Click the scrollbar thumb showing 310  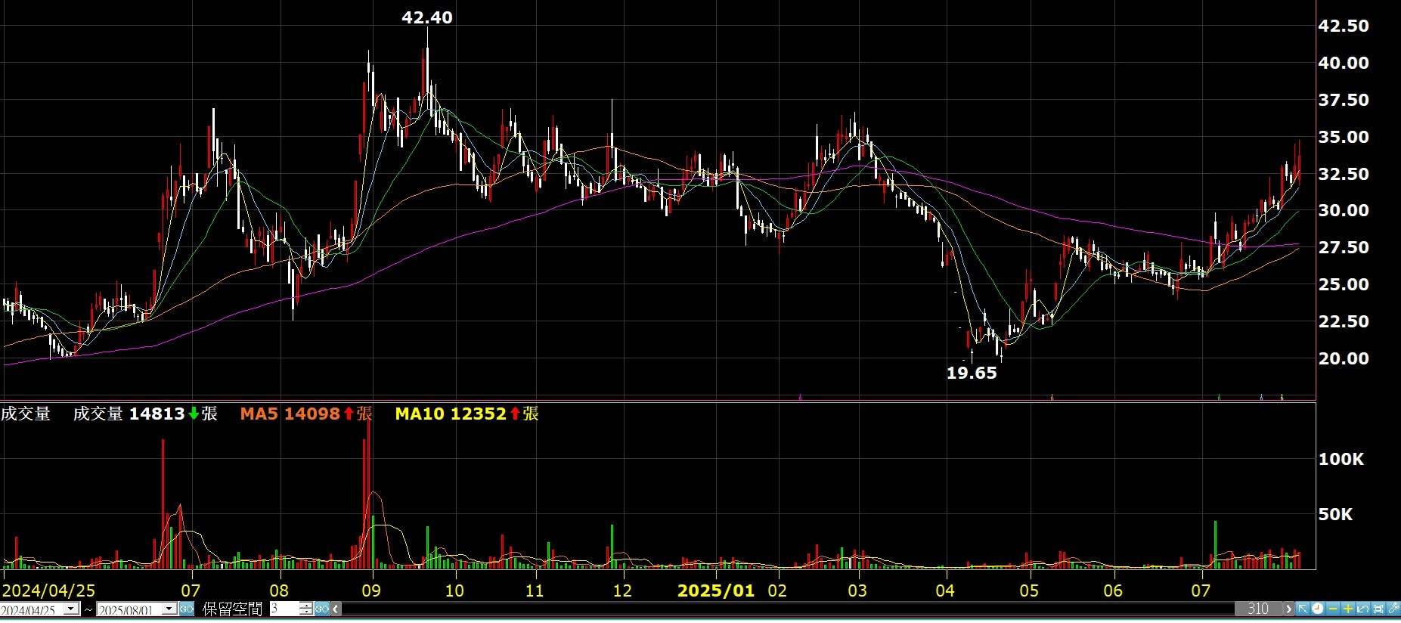tap(1258, 609)
